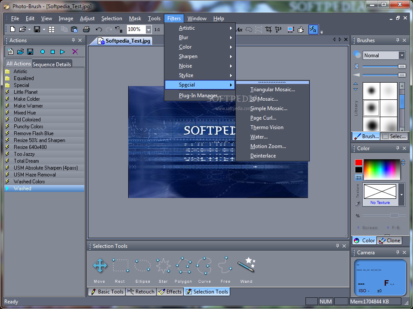The height and width of the screenshot is (309, 413).
Task: Swap foreground and background colors icon
Action: [358, 178]
